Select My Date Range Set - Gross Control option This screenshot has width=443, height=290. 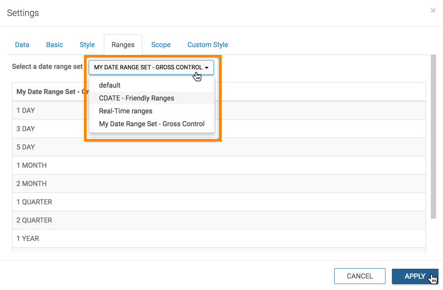tap(151, 124)
